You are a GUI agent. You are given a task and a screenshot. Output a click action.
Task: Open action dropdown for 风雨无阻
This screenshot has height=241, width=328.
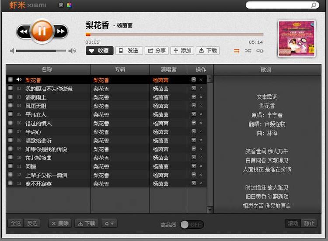[x=194, y=106]
